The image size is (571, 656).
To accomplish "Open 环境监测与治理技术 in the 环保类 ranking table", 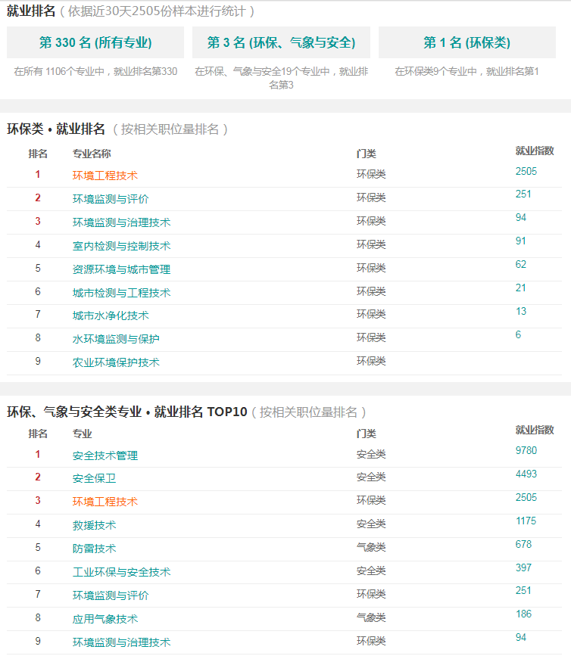I will [x=121, y=222].
